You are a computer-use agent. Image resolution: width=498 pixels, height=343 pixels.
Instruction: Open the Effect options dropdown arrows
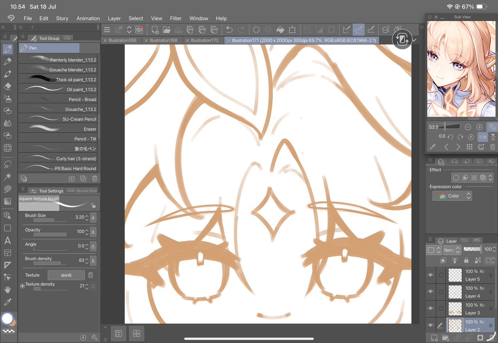click(x=490, y=178)
